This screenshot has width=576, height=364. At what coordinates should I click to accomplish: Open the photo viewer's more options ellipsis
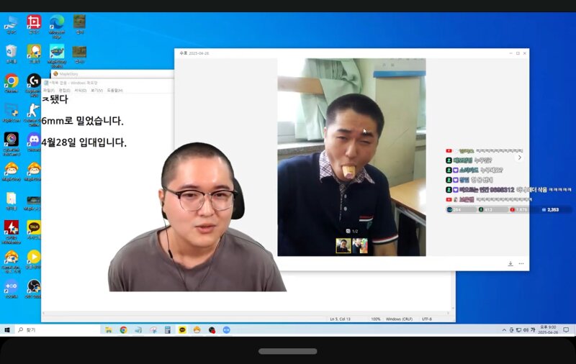[521, 263]
